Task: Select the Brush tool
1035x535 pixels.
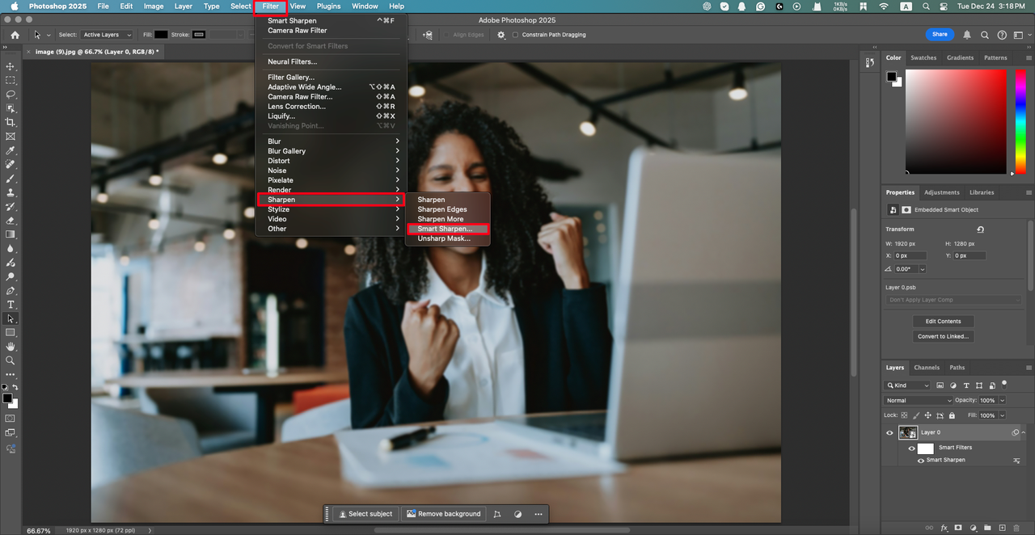Action: (x=11, y=178)
